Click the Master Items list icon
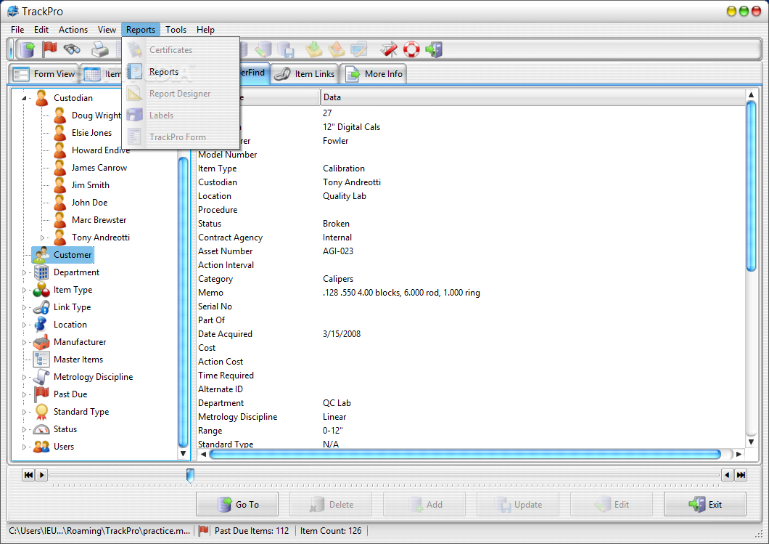This screenshot has width=769, height=544. [41, 360]
